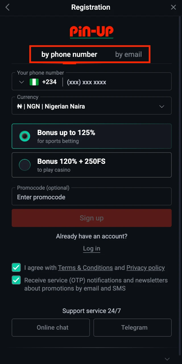Open the Terms & Conditions link

pos(85,268)
